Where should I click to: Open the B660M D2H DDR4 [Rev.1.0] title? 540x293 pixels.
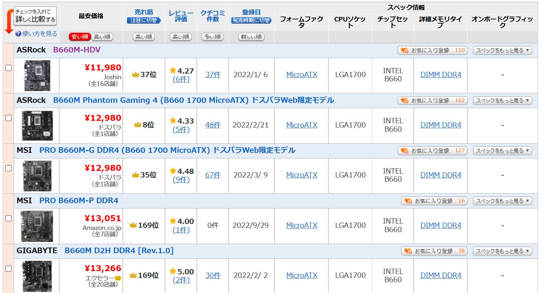click(x=119, y=251)
